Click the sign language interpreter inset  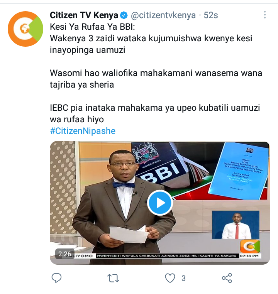click(236, 225)
